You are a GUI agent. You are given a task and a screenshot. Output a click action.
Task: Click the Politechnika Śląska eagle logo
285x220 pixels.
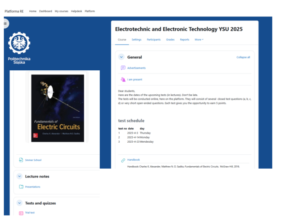click(x=19, y=44)
